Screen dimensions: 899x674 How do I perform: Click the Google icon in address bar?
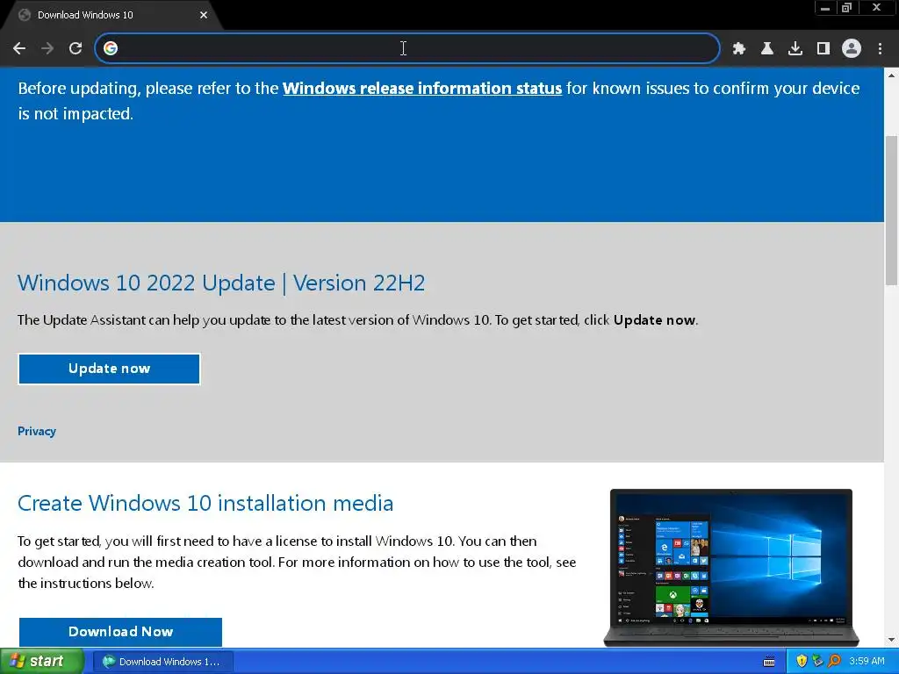(x=111, y=48)
